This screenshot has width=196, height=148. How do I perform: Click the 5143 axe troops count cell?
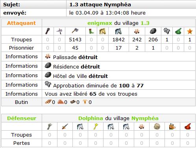tap(75, 39)
